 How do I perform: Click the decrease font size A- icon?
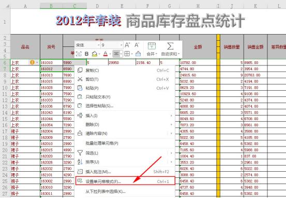tap(137, 45)
